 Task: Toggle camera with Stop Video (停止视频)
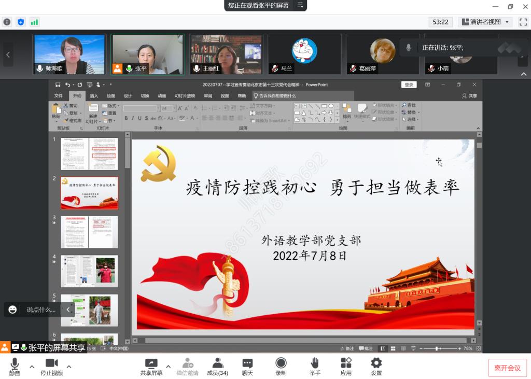[51, 363]
